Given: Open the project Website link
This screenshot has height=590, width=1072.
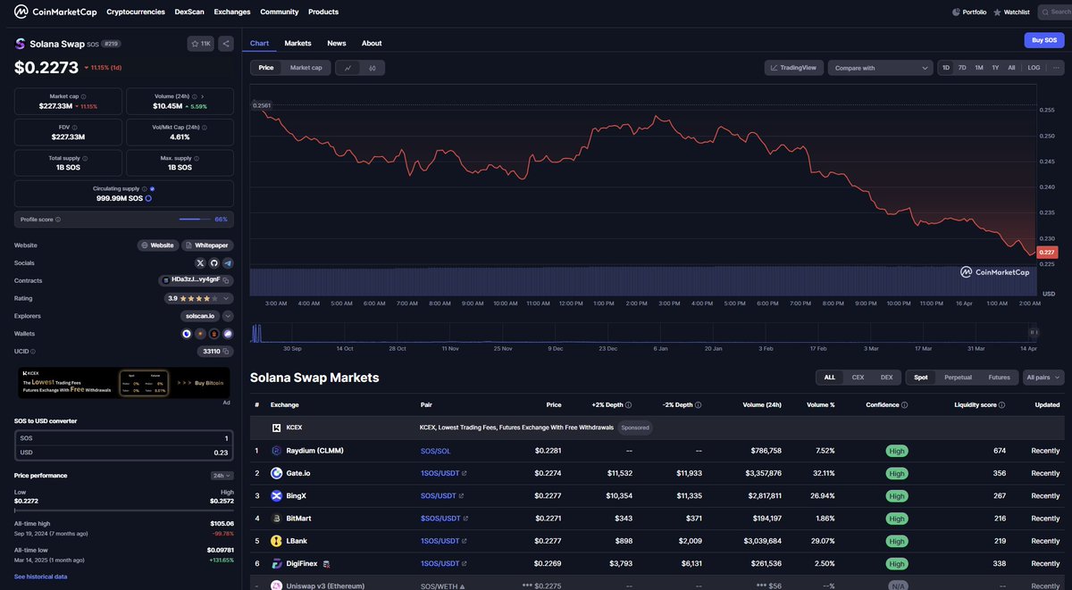Looking at the screenshot, I should pyautogui.click(x=158, y=245).
